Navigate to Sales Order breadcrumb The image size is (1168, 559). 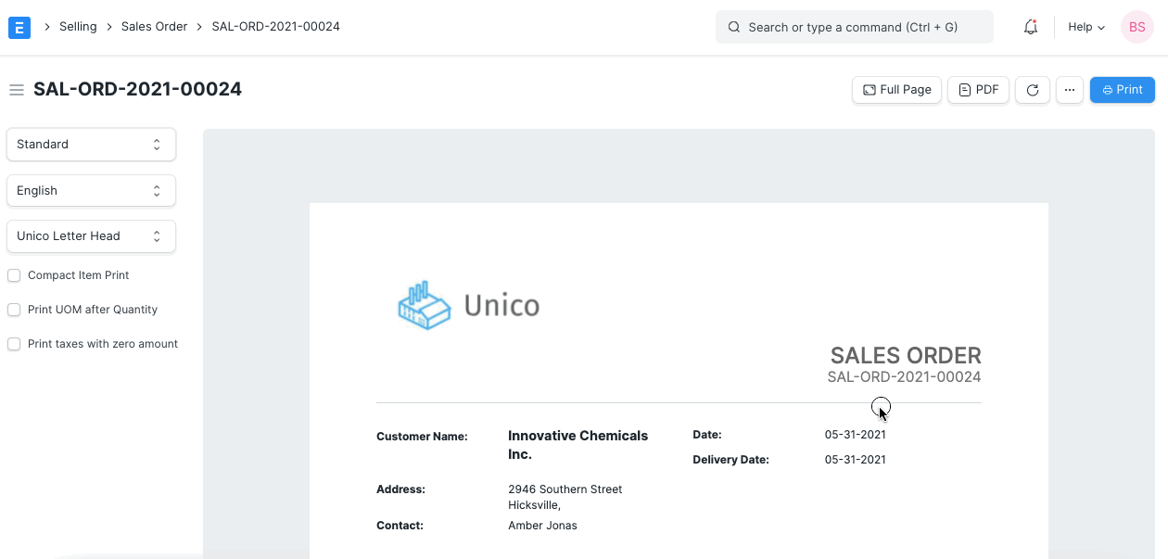pos(154,27)
